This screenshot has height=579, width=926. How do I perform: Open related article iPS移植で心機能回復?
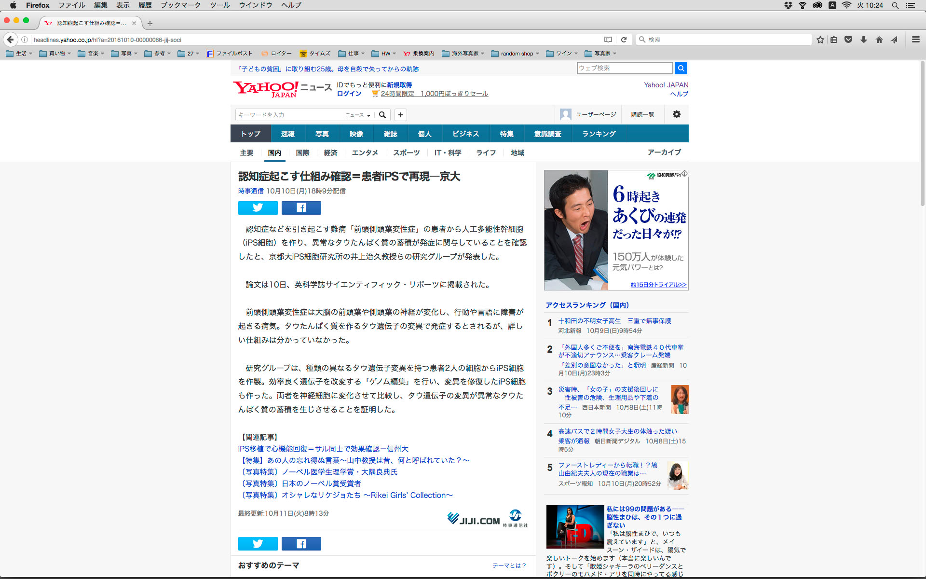323,449
